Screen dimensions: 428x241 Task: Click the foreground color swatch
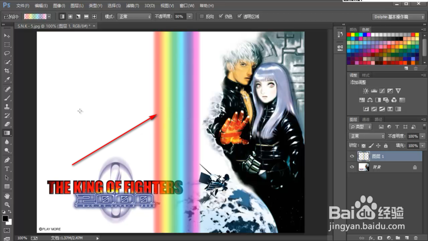tap(5, 219)
